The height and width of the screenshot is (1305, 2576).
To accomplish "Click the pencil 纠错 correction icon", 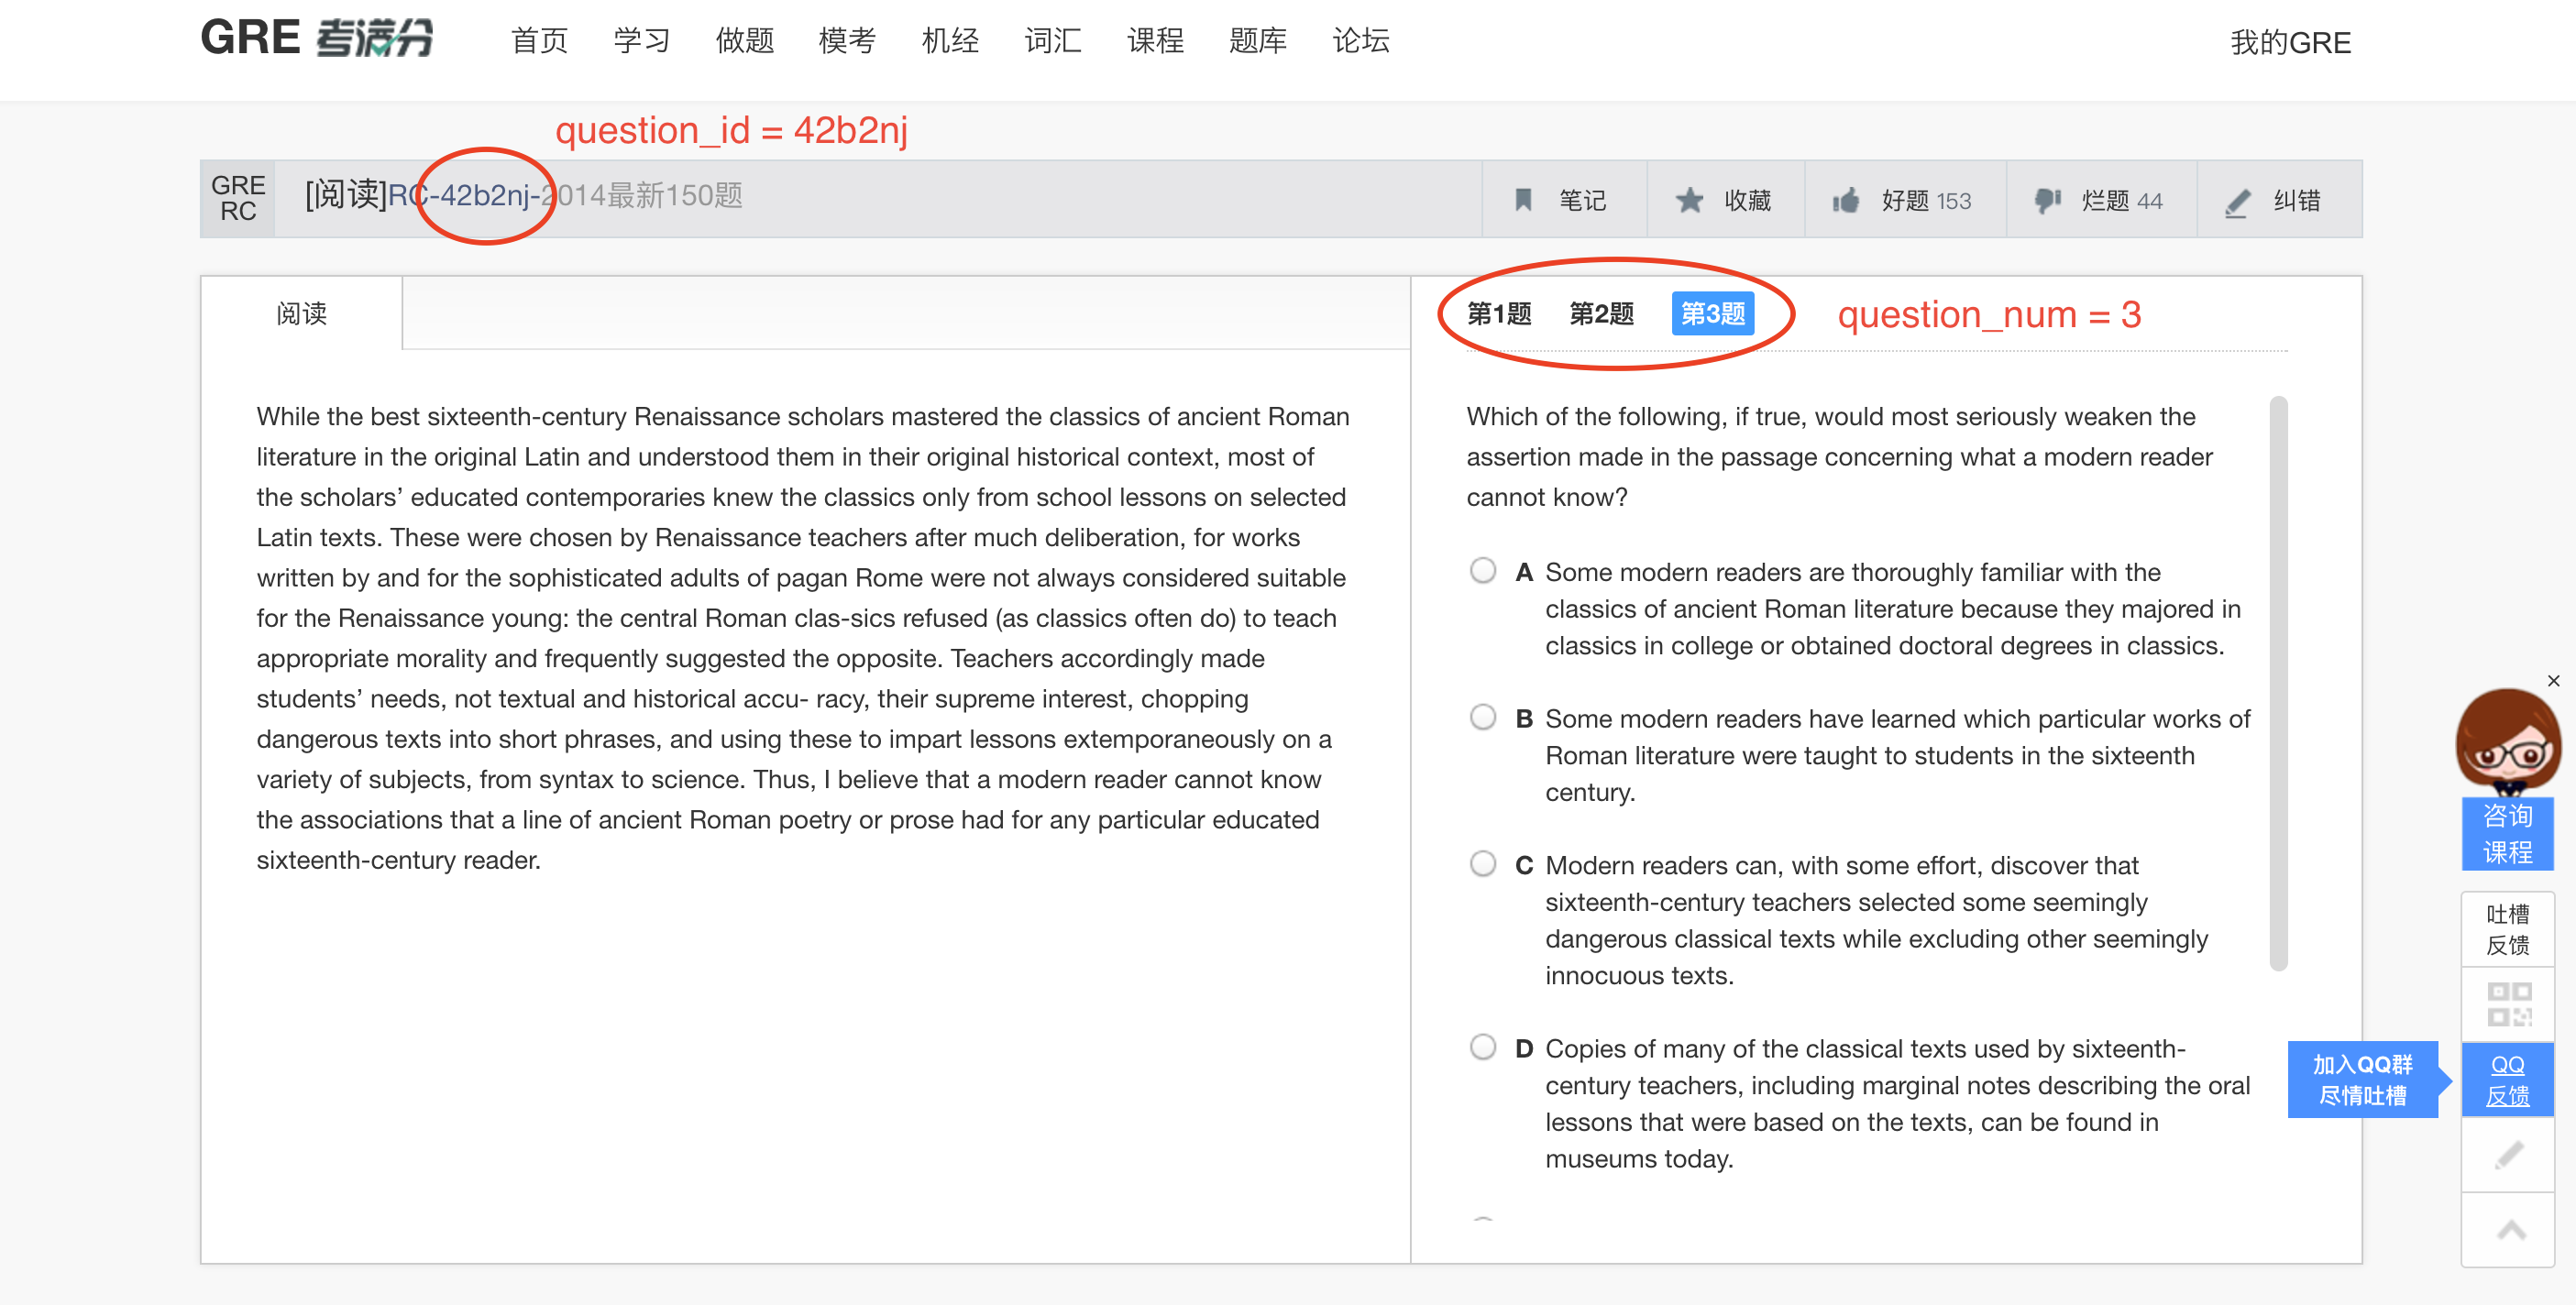I will pyautogui.click(x=2237, y=202).
